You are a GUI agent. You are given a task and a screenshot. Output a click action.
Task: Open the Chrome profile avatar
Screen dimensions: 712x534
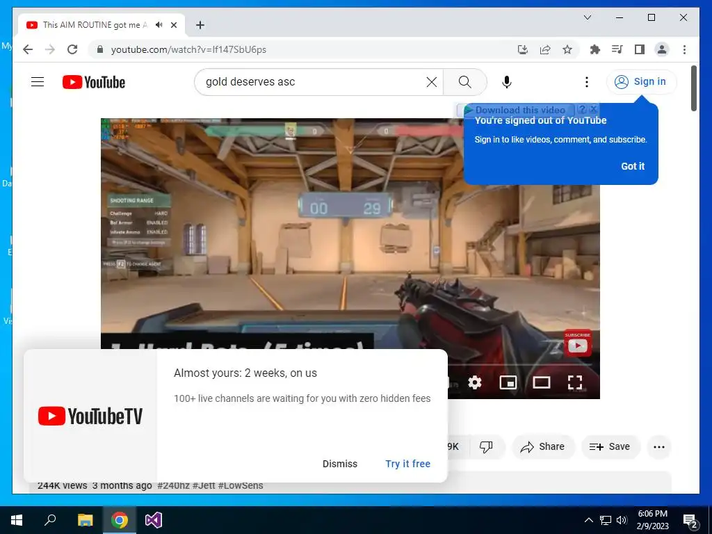point(662,49)
